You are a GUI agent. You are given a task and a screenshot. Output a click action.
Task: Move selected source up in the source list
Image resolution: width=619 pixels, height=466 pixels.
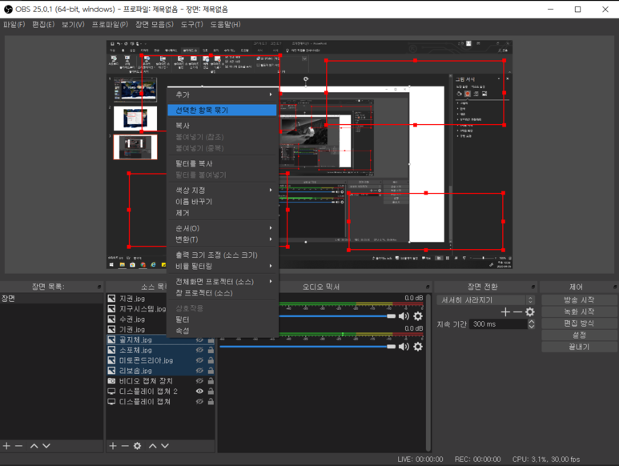tap(153, 446)
